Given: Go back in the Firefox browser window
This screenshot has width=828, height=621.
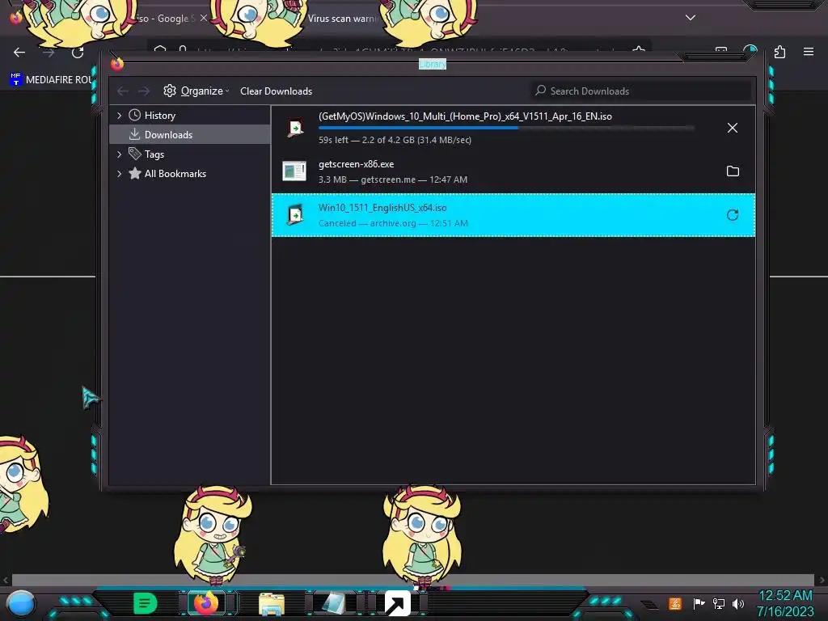Looking at the screenshot, I should coord(19,53).
